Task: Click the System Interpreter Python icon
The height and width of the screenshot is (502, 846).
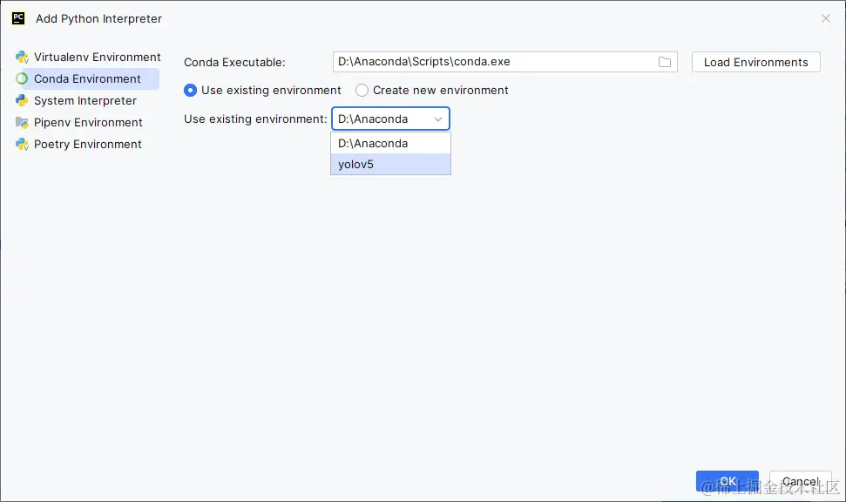Action: pos(22,101)
